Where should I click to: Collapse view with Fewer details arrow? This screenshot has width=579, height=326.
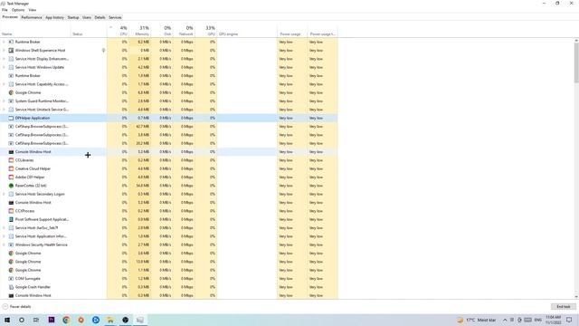point(5,306)
